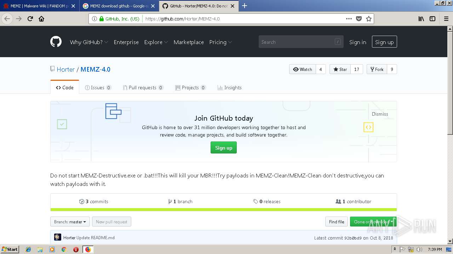
Task: Click the Find file button
Action: (337, 222)
